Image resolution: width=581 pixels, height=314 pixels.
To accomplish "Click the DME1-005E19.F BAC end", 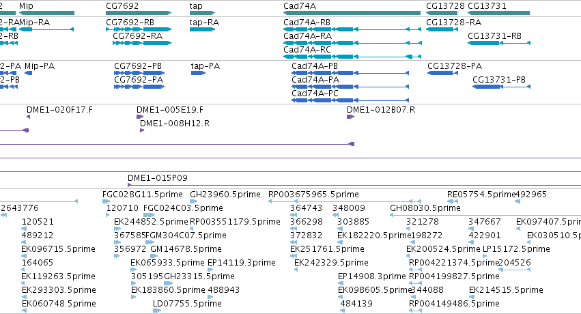I will (140, 117).
